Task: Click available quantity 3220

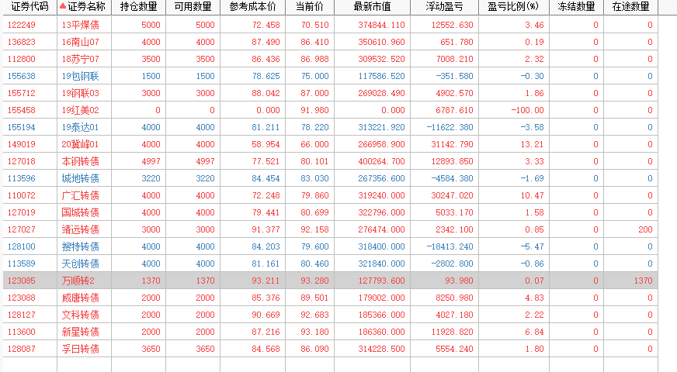Action: click(206, 178)
